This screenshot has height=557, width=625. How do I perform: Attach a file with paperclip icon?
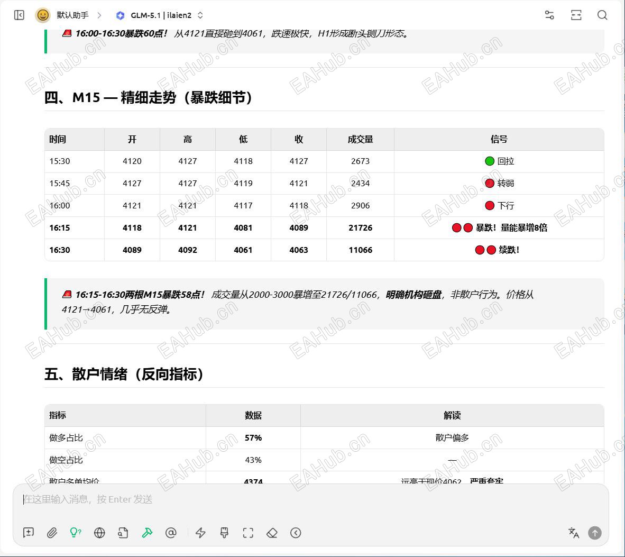click(x=52, y=533)
